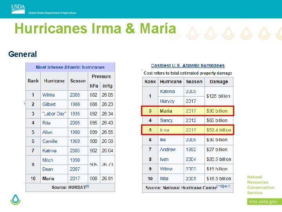Image resolution: width=282 pixels, height=212 pixels.
Task: Click the 1935 season link
Action: pos(75,114)
